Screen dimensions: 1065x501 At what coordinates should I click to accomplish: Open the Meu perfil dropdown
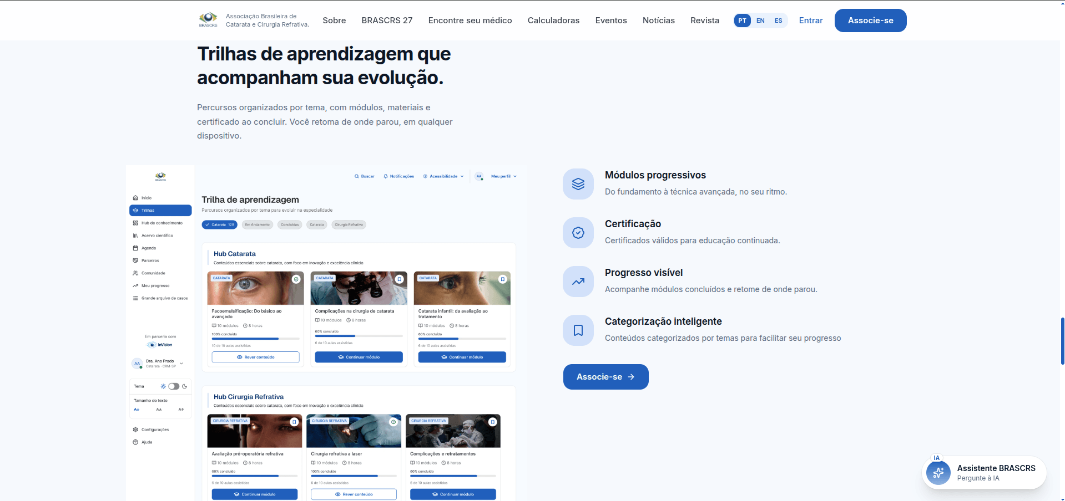(504, 176)
